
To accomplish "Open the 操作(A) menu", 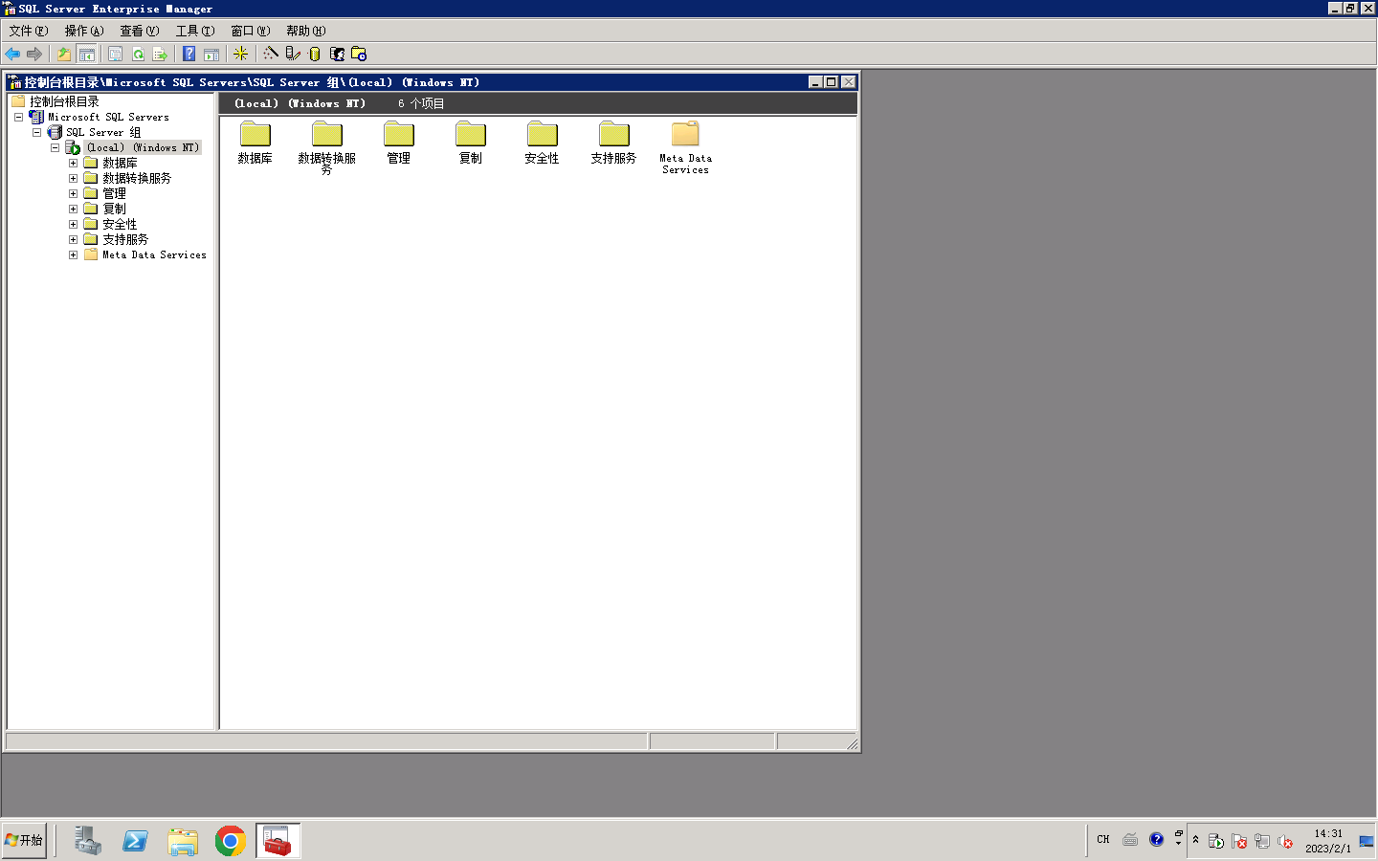I will pos(84,31).
